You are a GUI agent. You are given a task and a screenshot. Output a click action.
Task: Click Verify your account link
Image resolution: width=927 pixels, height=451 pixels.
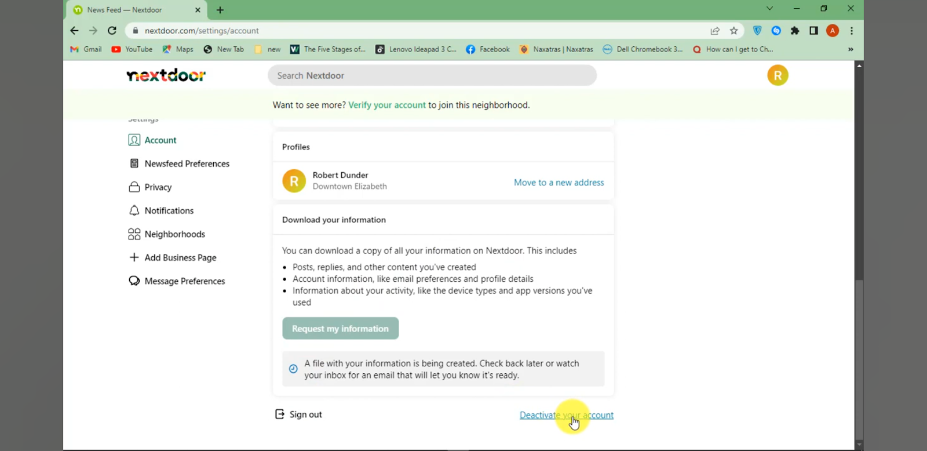387,105
